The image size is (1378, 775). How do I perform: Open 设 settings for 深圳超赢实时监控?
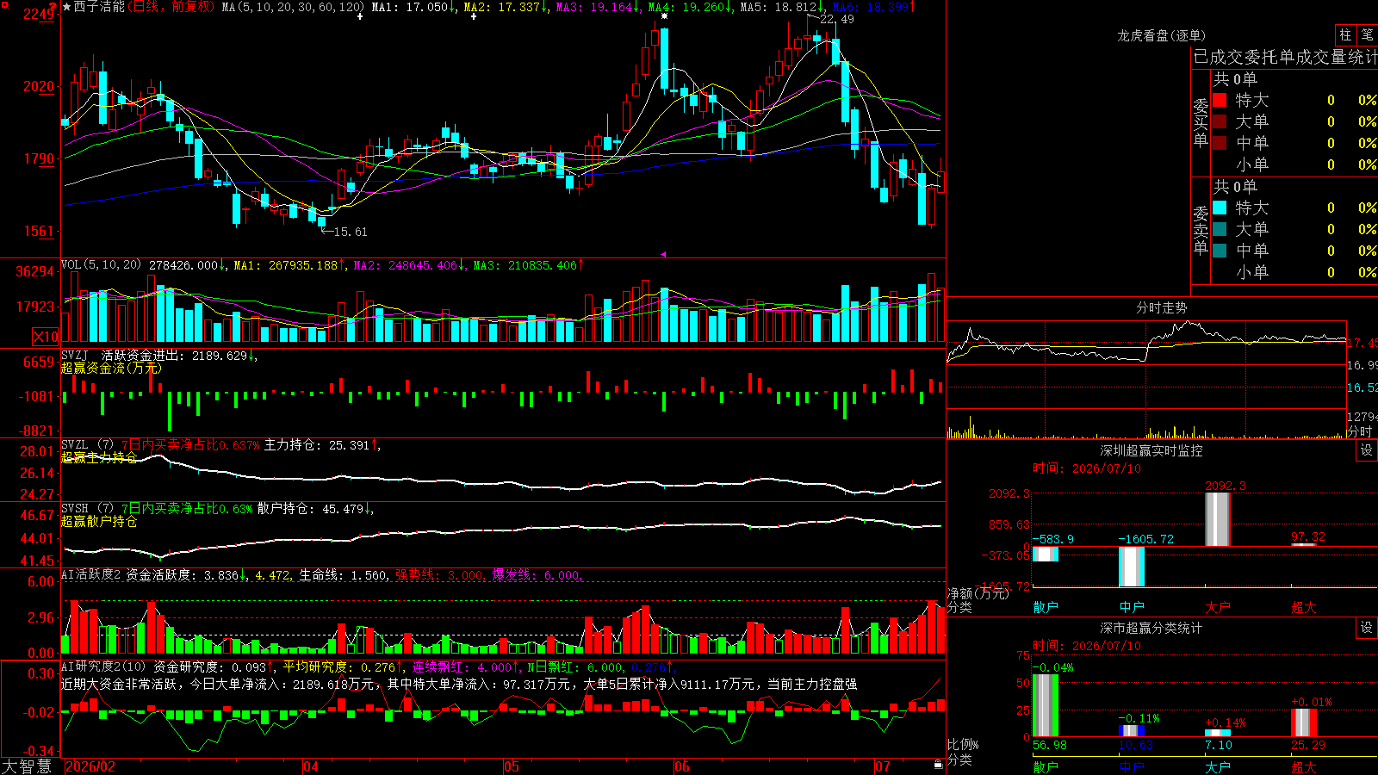click(x=1367, y=450)
